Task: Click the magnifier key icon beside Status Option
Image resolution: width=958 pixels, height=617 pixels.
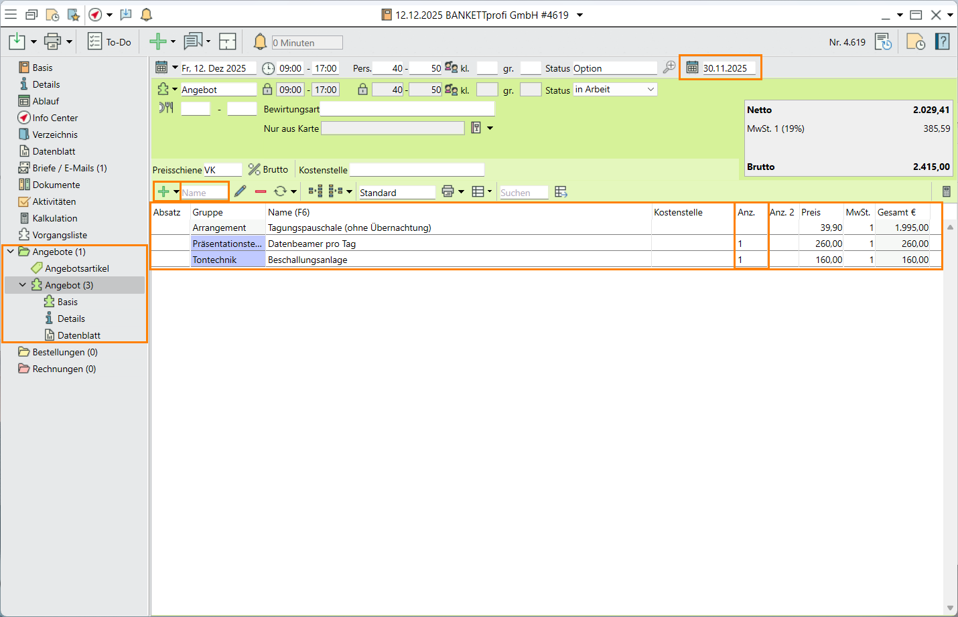Action: tap(669, 68)
